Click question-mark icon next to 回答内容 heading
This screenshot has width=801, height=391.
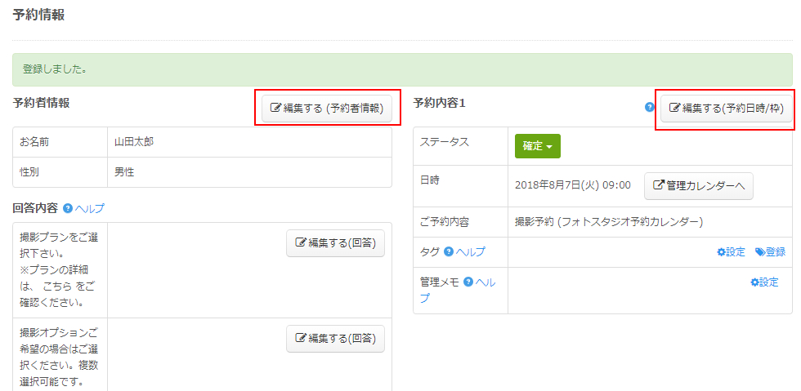coord(68,208)
